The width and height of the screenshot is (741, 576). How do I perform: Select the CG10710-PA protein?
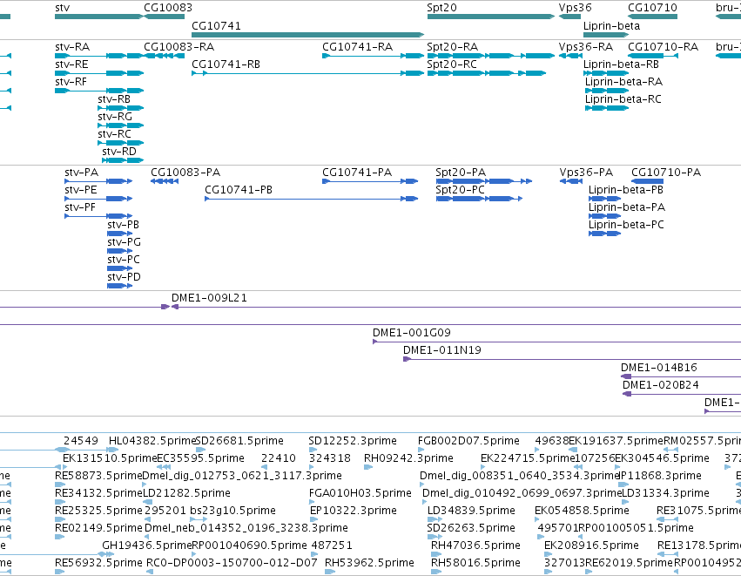point(648,181)
